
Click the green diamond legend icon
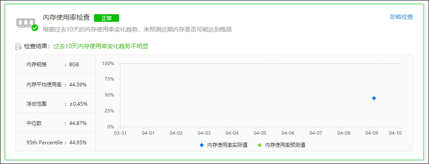[260, 145]
